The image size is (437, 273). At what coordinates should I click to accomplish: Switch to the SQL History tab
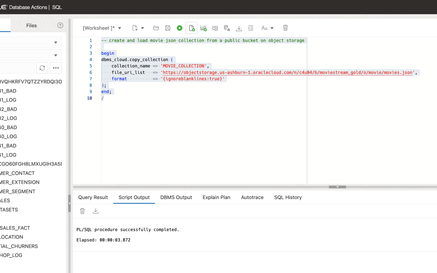(x=288, y=197)
